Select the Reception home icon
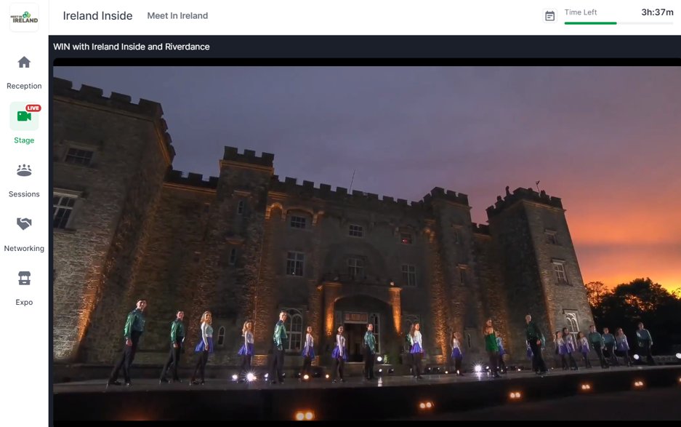The height and width of the screenshot is (427, 681). click(24, 63)
